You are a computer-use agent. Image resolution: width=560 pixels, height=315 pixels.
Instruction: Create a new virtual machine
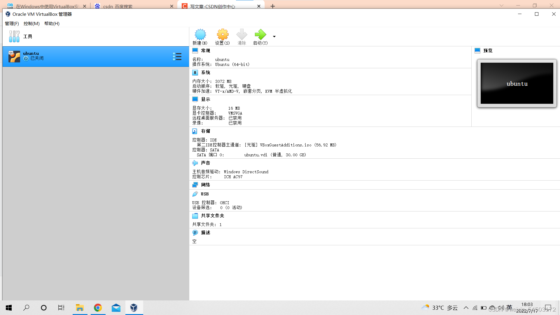point(200,36)
